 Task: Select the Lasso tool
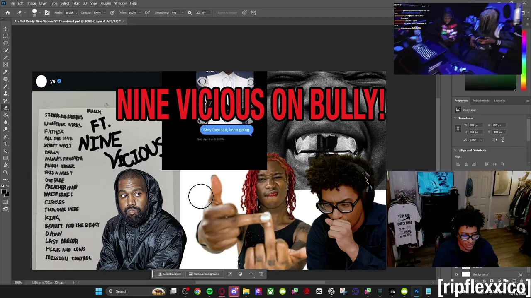coord(6,43)
